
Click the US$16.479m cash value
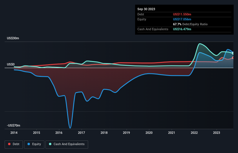[x=182, y=29]
